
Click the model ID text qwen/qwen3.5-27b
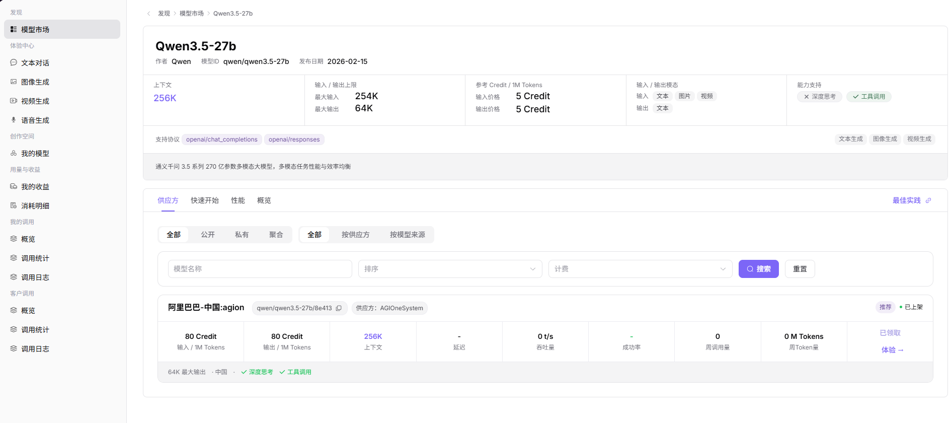click(256, 61)
